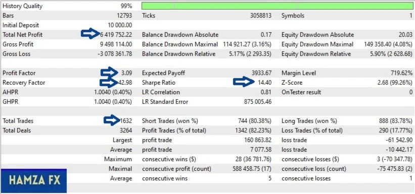Click the History Quality 99% value

126,6
